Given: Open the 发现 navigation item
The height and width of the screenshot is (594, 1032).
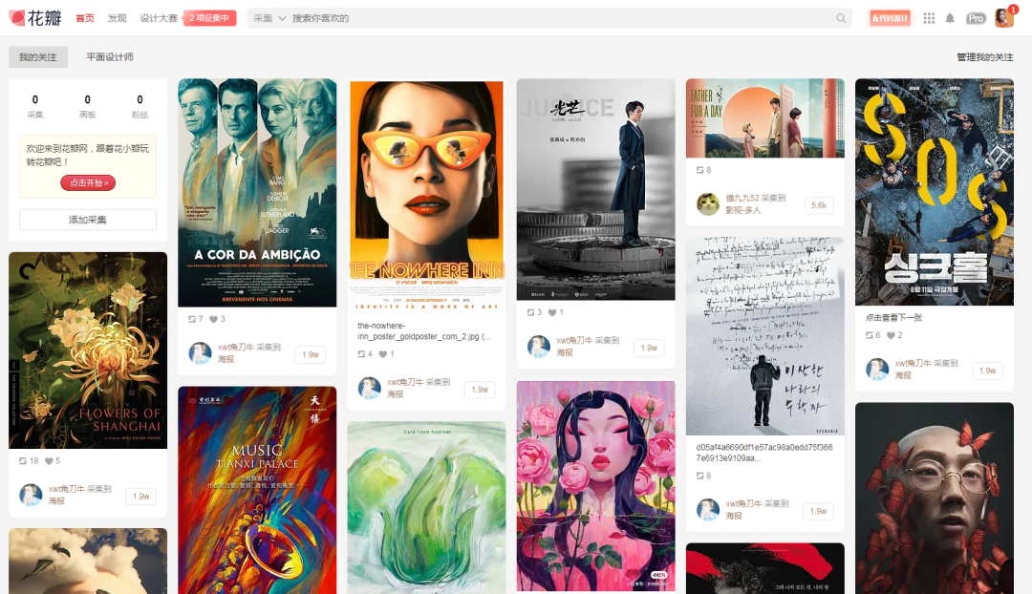Looking at the screenshot, I should (x=117, y=18).
